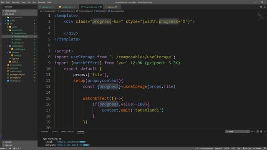Open the View menu

23,2
